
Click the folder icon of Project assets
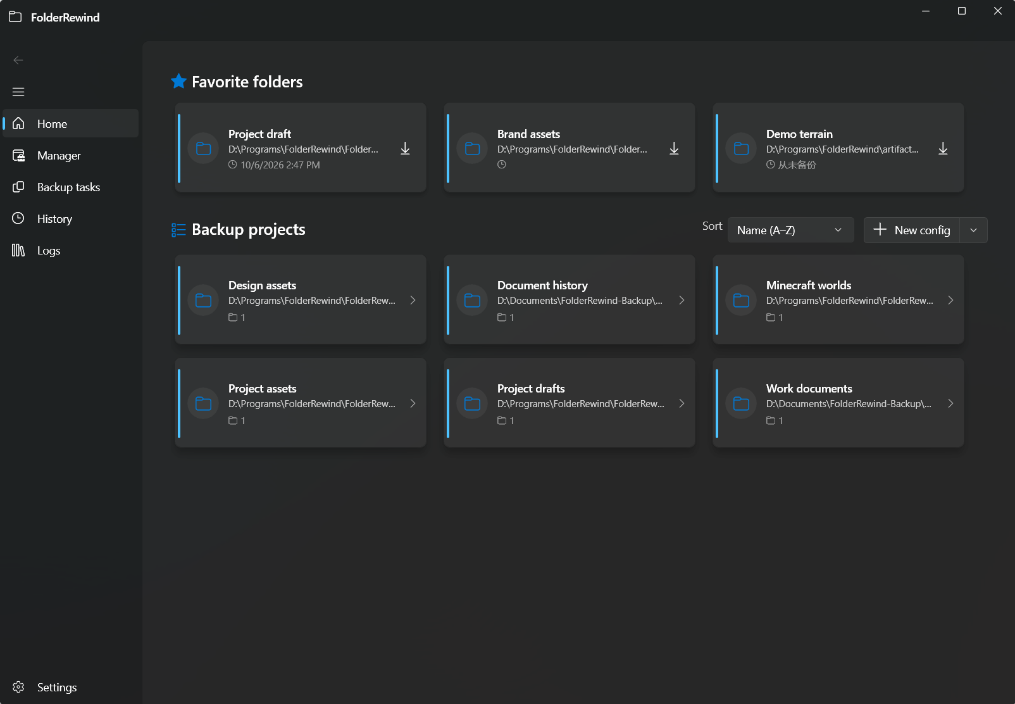click(x=204, y=403)
